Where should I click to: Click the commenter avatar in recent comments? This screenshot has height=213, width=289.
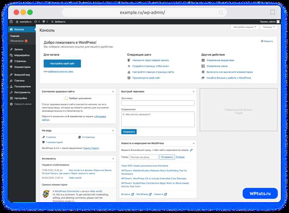[x=46, y=194]
